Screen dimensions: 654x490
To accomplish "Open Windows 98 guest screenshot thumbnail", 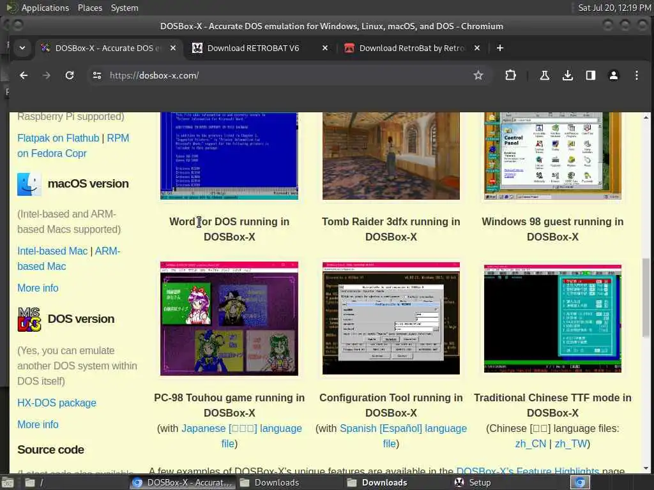I will click(x=552, y=156).
